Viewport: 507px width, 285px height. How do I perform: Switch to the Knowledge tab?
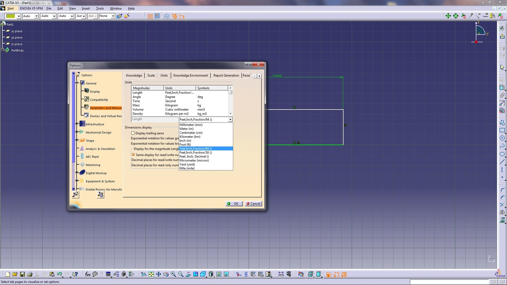(134, 75)
